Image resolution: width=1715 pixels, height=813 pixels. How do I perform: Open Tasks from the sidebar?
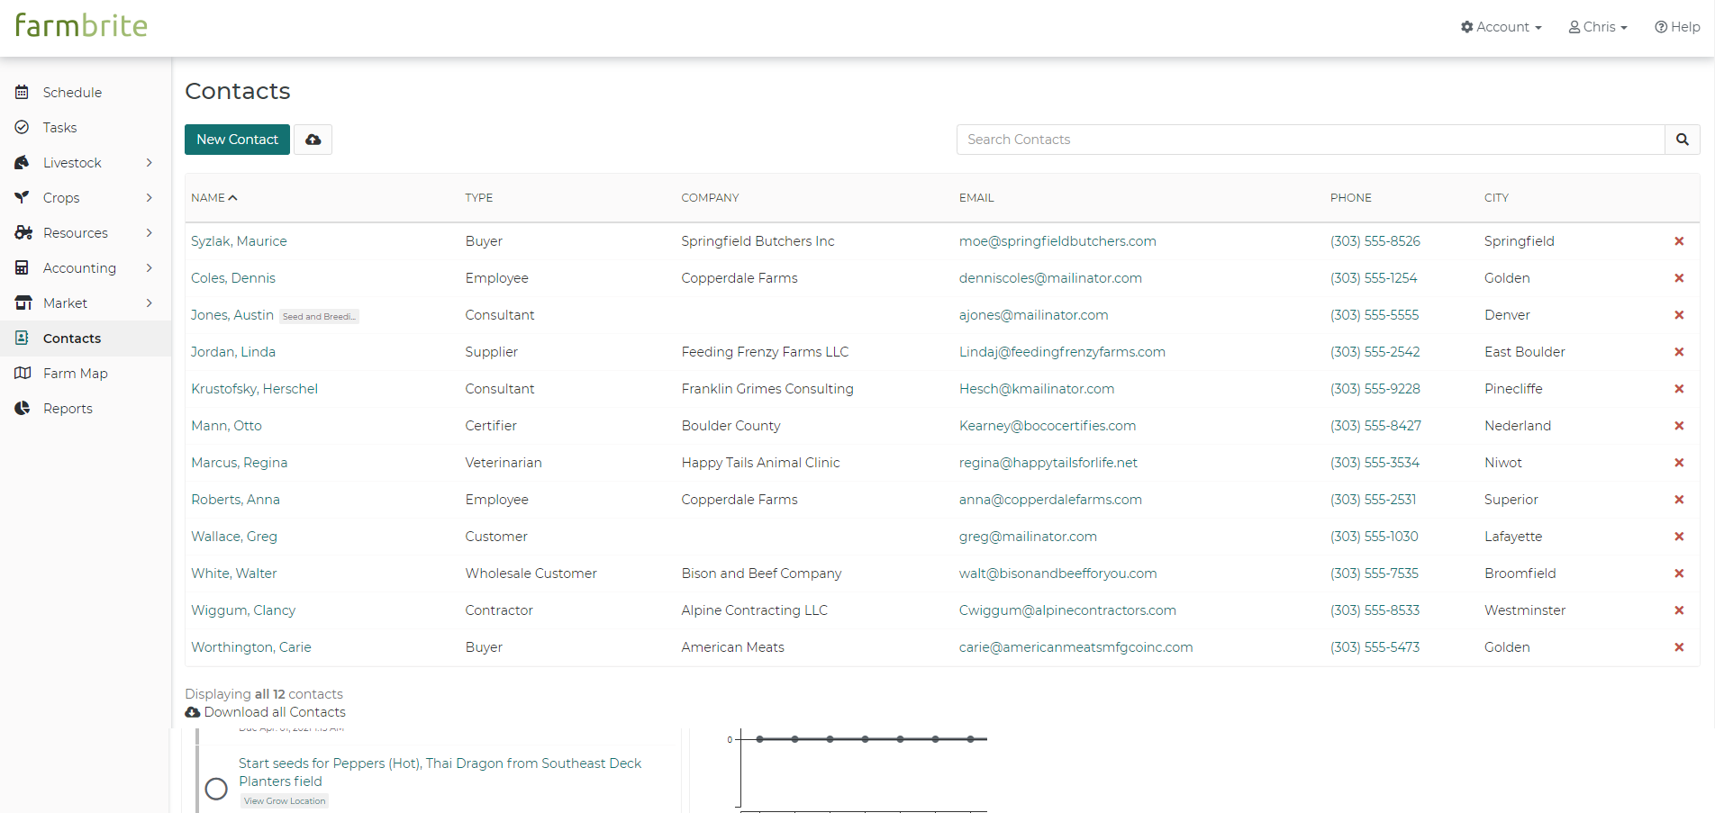tap(59, 128)
